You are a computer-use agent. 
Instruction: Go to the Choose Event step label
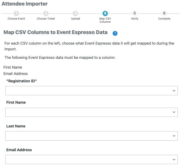[16, 19]
